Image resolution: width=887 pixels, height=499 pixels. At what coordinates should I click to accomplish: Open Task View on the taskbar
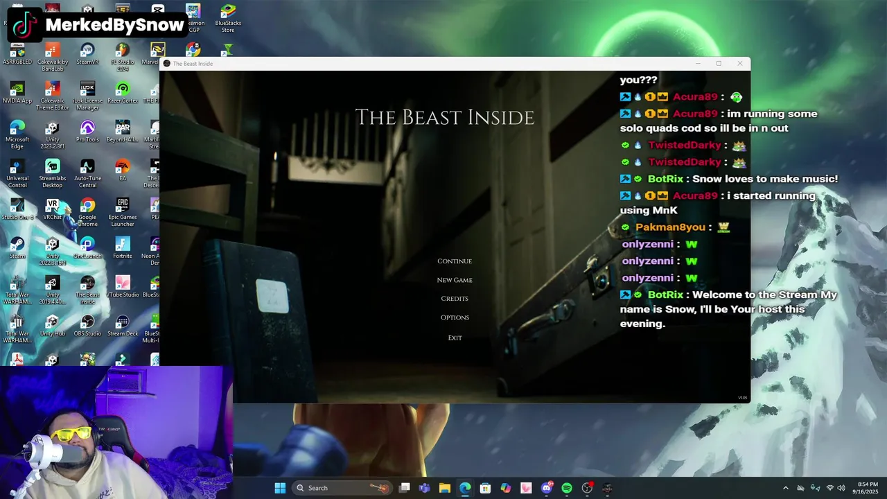point(405,488)
